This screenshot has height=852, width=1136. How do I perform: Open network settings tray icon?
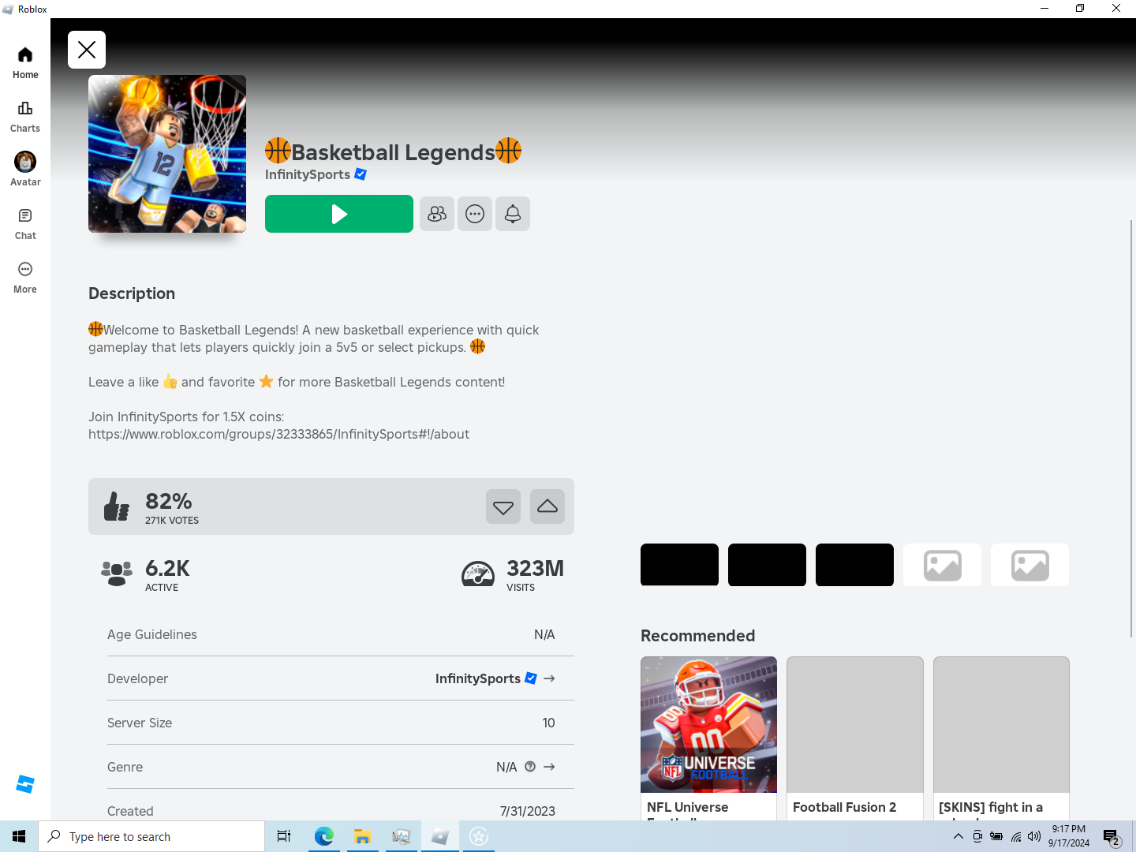[x=1016, y=836]
